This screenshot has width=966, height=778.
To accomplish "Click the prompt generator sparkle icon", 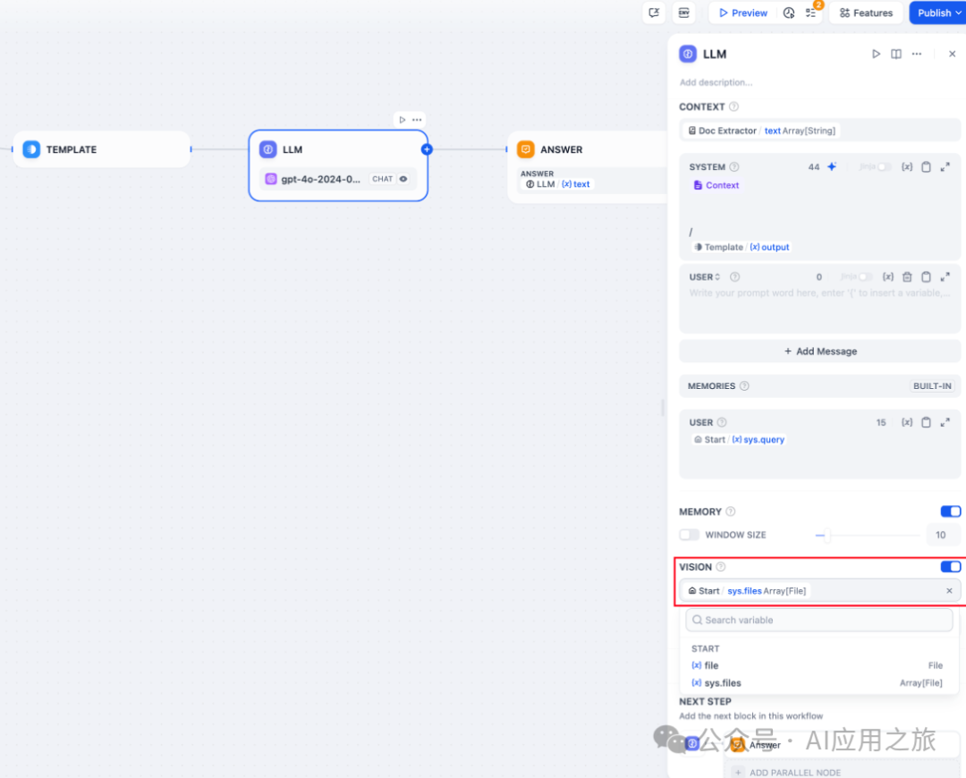I will pyautogui.click(x=832, y=167).
